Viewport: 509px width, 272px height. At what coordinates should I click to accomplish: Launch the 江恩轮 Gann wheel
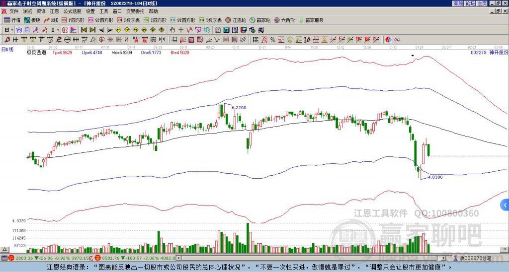236,20
